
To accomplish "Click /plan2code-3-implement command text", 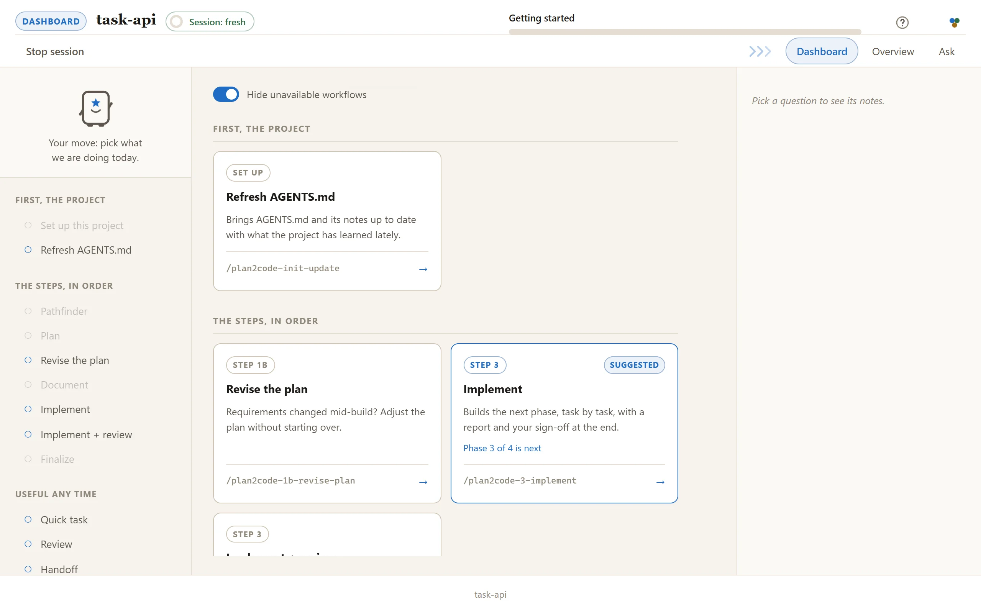I will [520, 481].
